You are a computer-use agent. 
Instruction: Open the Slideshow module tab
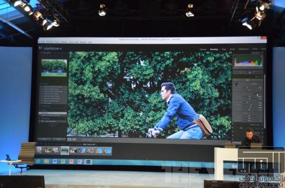[244, 49]
